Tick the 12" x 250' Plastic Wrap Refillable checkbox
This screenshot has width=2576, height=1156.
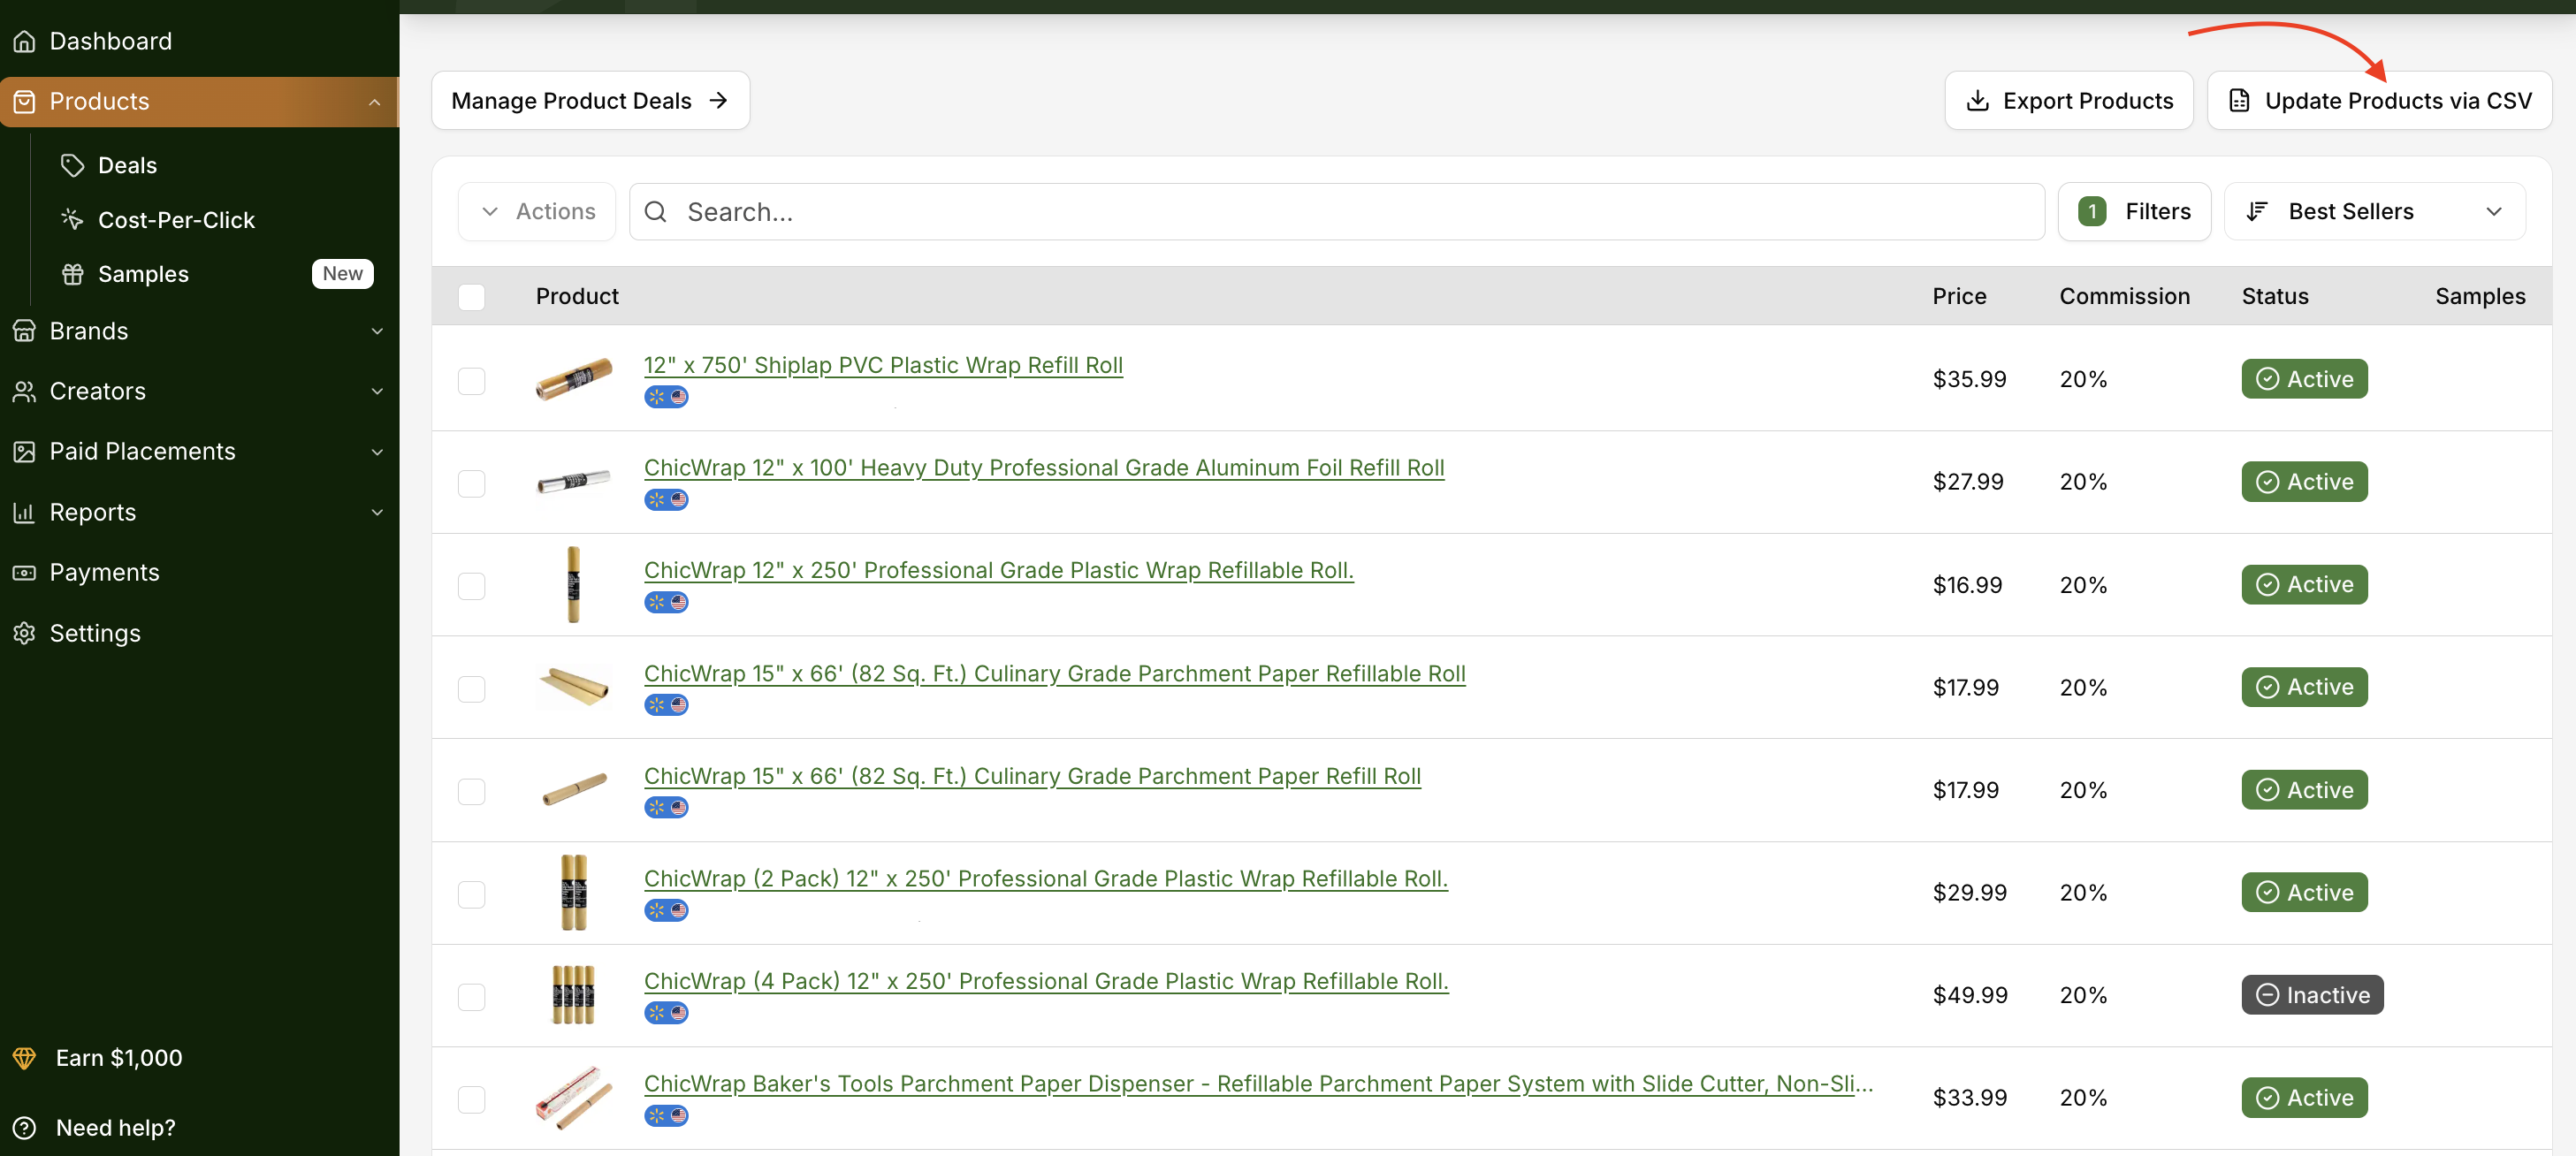point(471,586)
